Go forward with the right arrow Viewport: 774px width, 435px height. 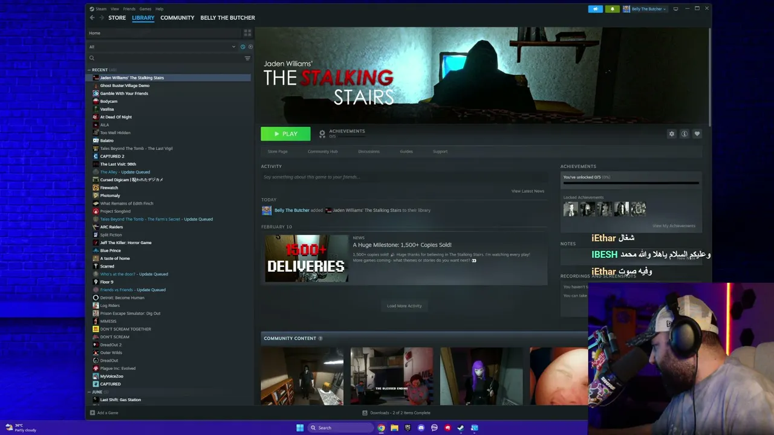(102, 18)
